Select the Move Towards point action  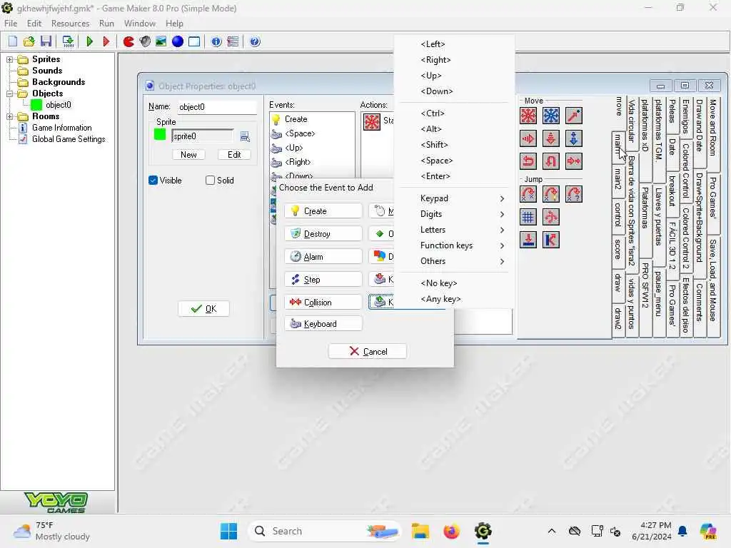[x=574, y=116]
